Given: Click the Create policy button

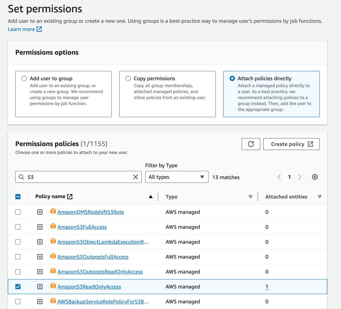Looking at the screenshot, I should coord(291,144).
